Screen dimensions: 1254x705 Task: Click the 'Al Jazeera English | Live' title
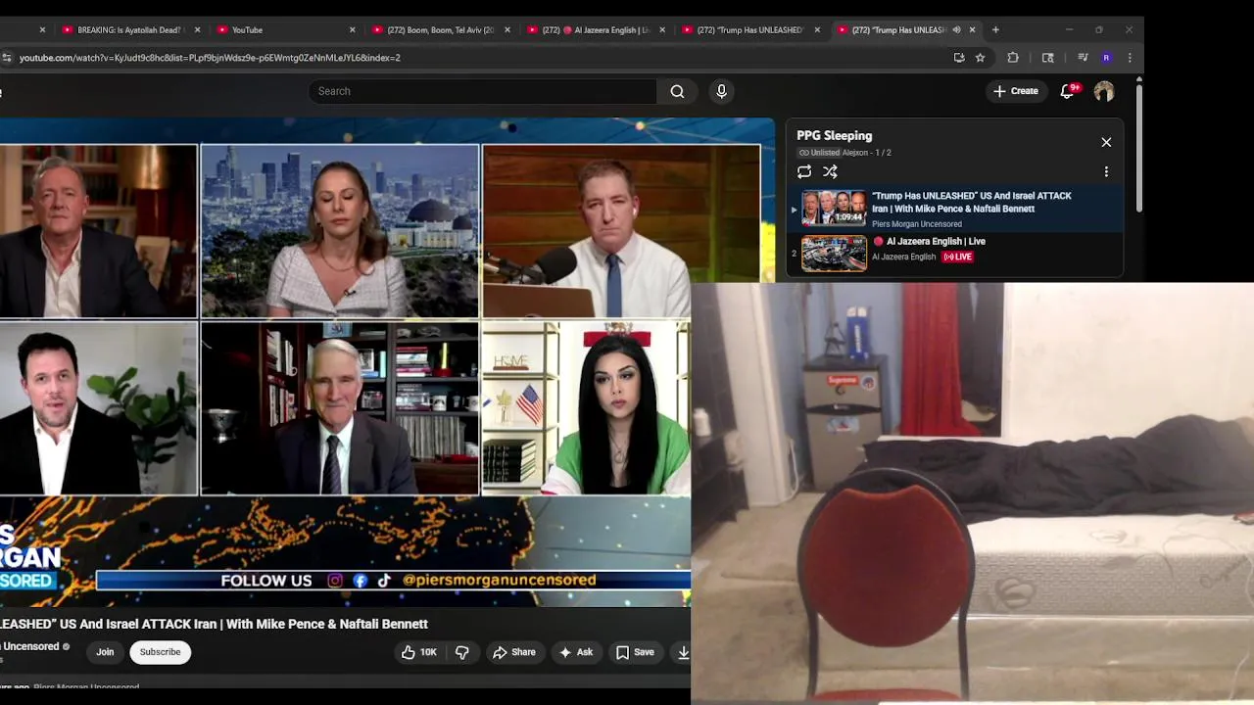[936, 241]
